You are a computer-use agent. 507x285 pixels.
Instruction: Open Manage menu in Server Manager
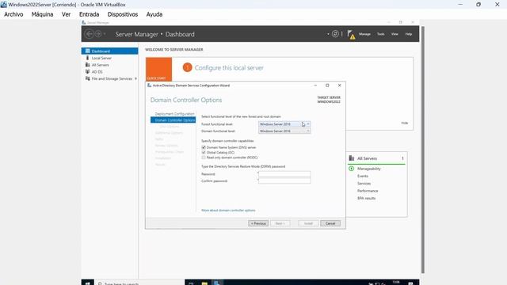click(x=364, y=34)
